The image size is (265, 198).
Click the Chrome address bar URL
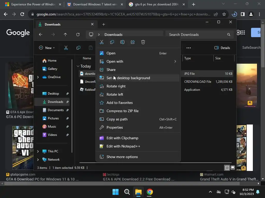click(123, 14)
